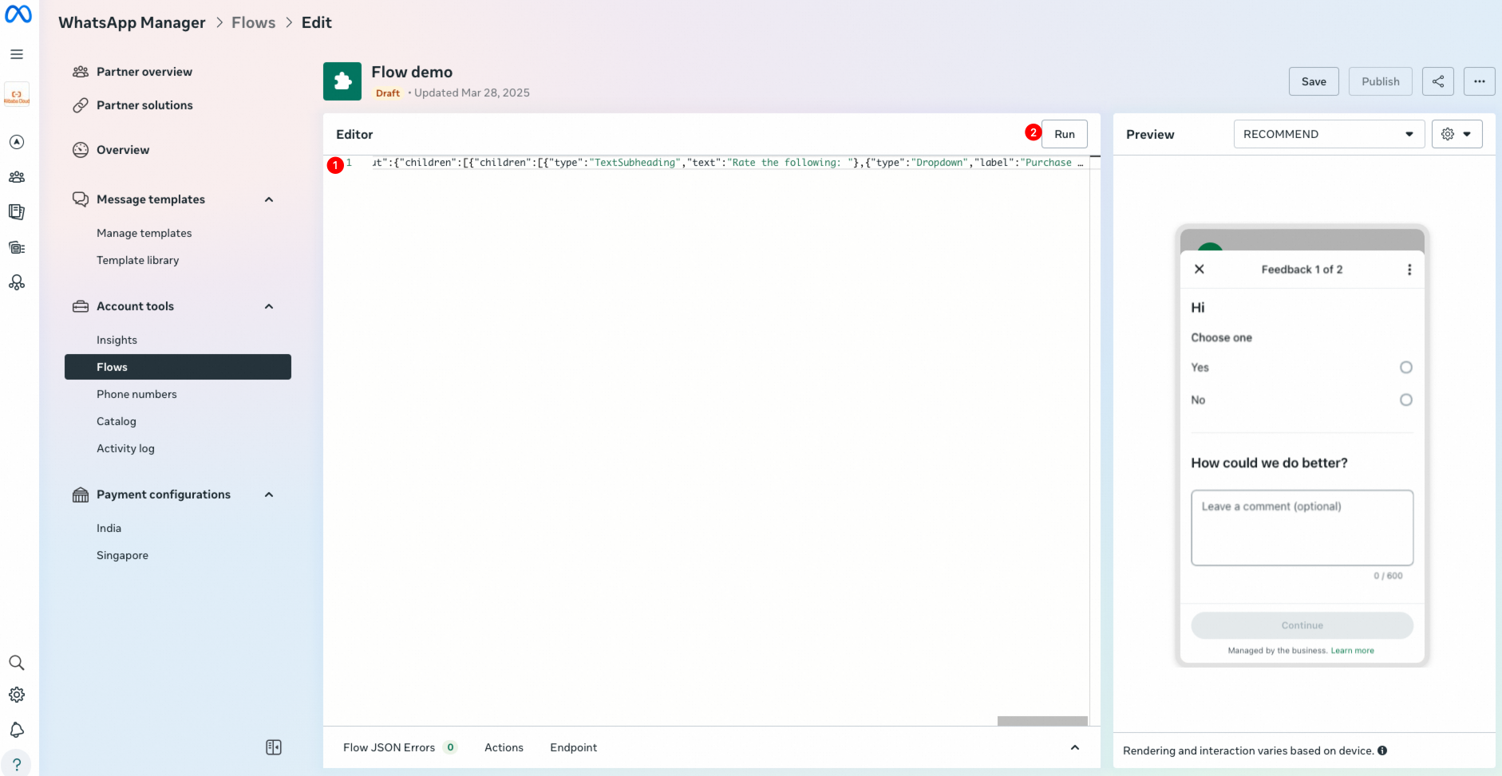
Task: Open the settings gear in left rail
Action: [x=17, y=695]
